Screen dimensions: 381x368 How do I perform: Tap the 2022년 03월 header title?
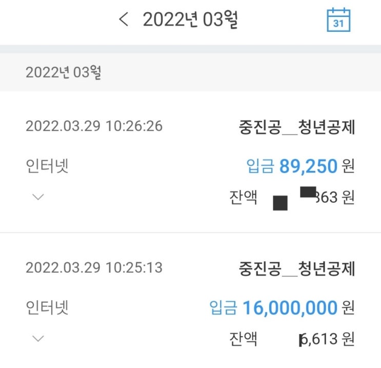pos(190,20)
